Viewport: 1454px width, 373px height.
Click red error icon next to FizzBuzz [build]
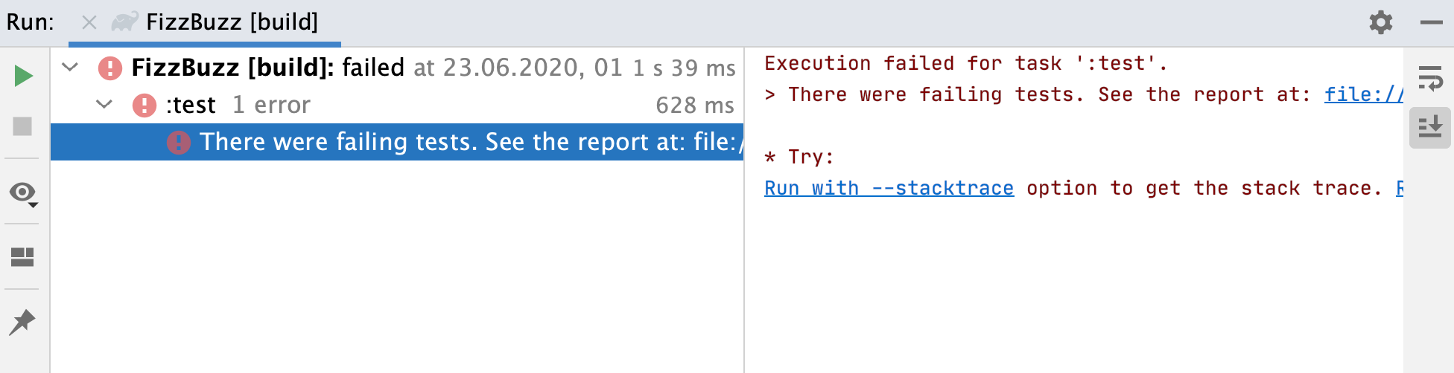[x=110, y=68]
